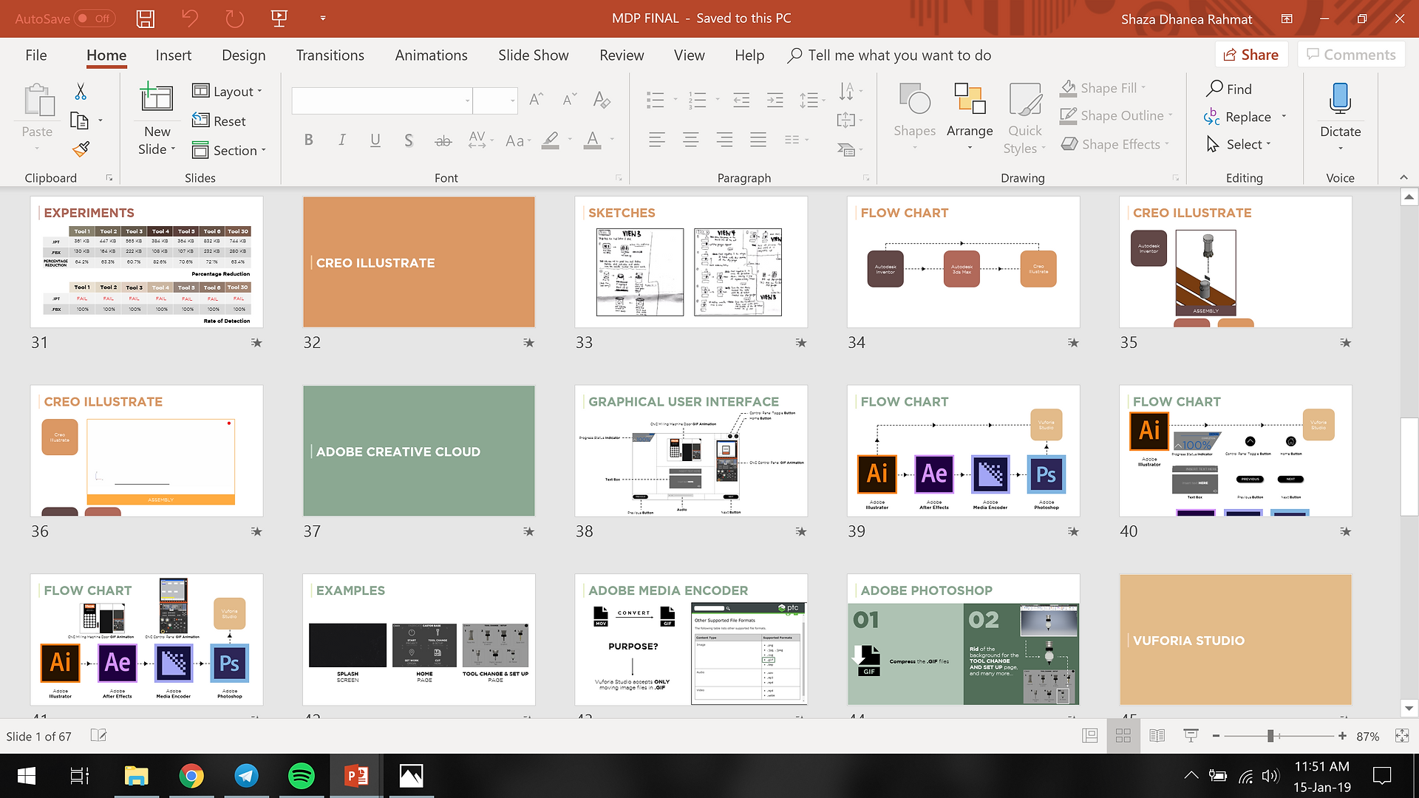
Task: Select slide 31 Experiments thumbnail
Action: (146, 262)
